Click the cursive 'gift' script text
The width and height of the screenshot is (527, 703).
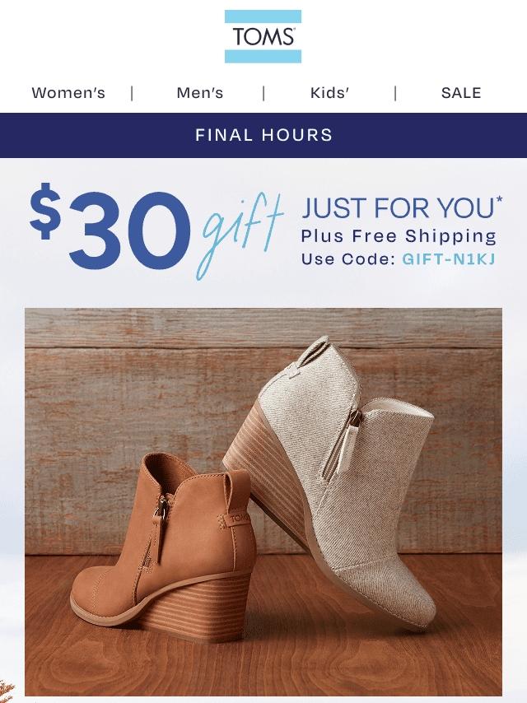pyautogui.click(x=240, y=236)
